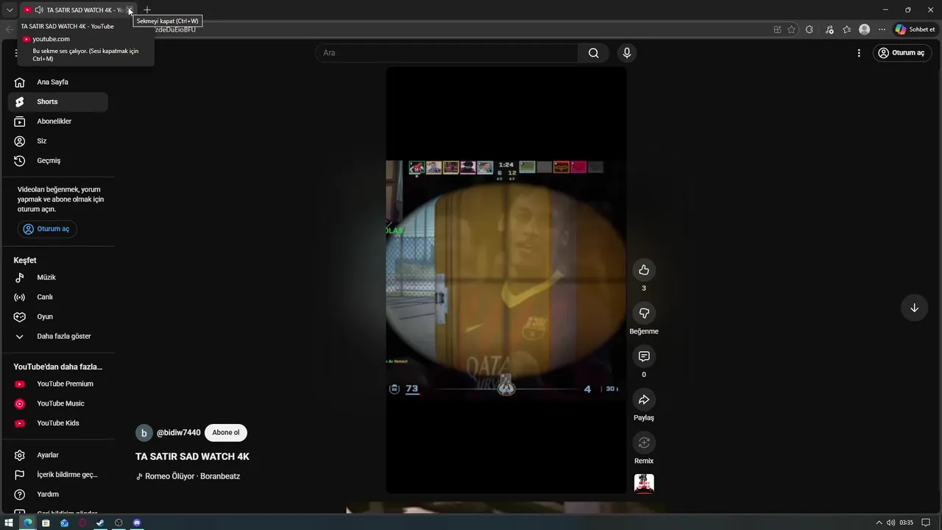The image size is (942, 530).
Task: Open the Siz profile section
Action: [58, 141]
